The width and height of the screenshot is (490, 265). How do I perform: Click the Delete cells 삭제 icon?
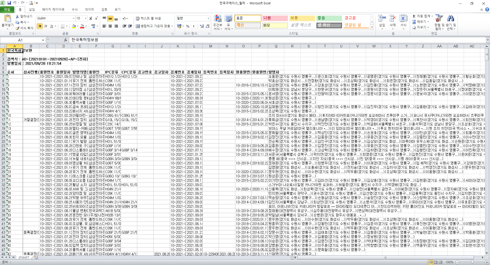(393, 18)
